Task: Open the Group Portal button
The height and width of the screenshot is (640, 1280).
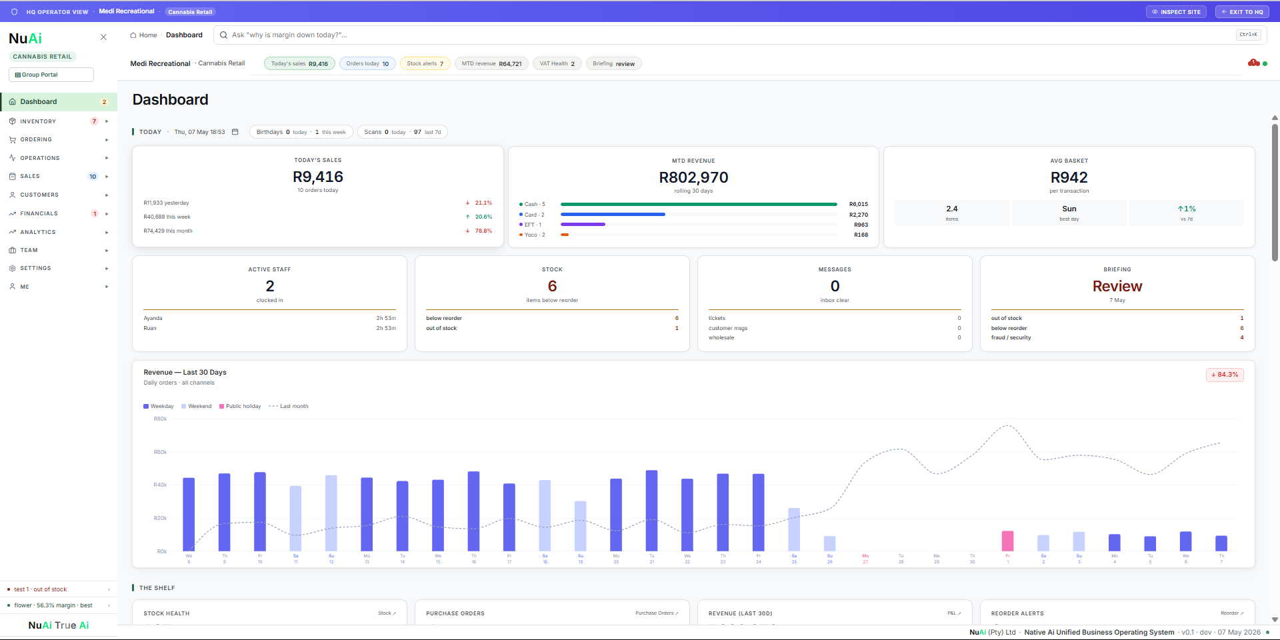Action: 51,75
